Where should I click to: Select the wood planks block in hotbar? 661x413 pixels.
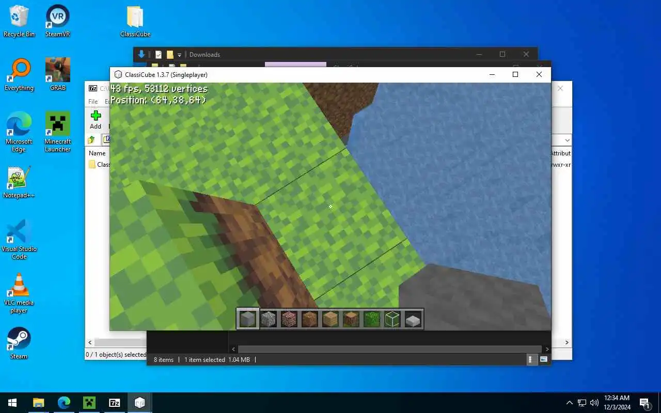(x=330, y=319)
